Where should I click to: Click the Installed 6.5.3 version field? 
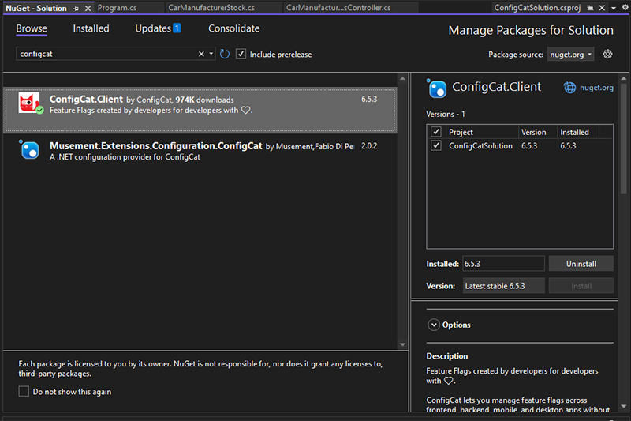pos(503,264)
